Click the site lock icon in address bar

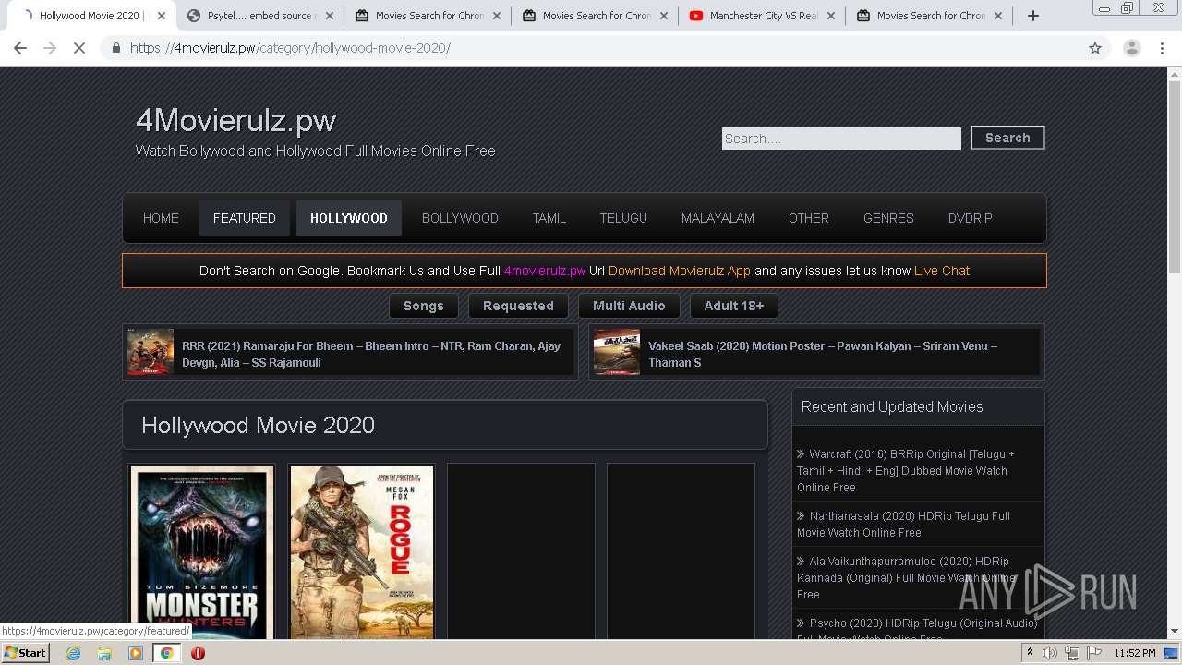(116, 48)
